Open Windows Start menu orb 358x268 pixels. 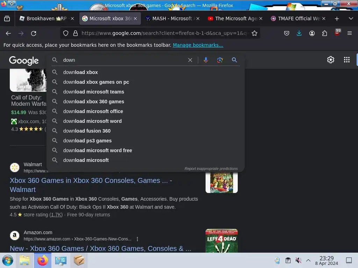(x=8, y=260)
